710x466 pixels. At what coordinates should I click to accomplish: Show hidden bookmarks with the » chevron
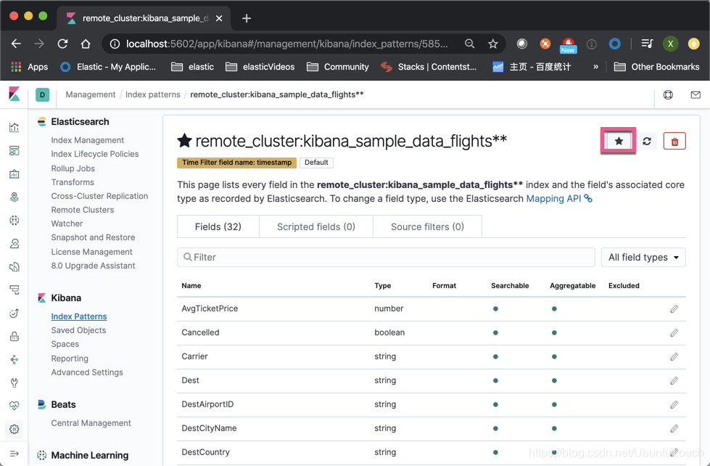point(596,67)
